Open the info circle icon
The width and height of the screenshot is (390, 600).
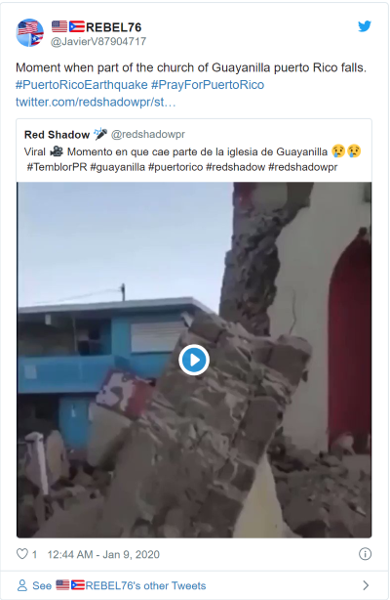(365, 554)
